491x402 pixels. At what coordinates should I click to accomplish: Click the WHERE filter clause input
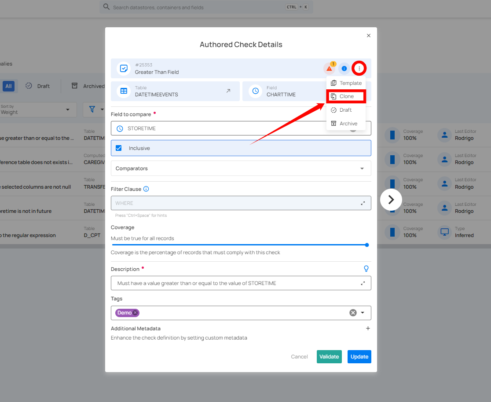(x=241, y=203)
